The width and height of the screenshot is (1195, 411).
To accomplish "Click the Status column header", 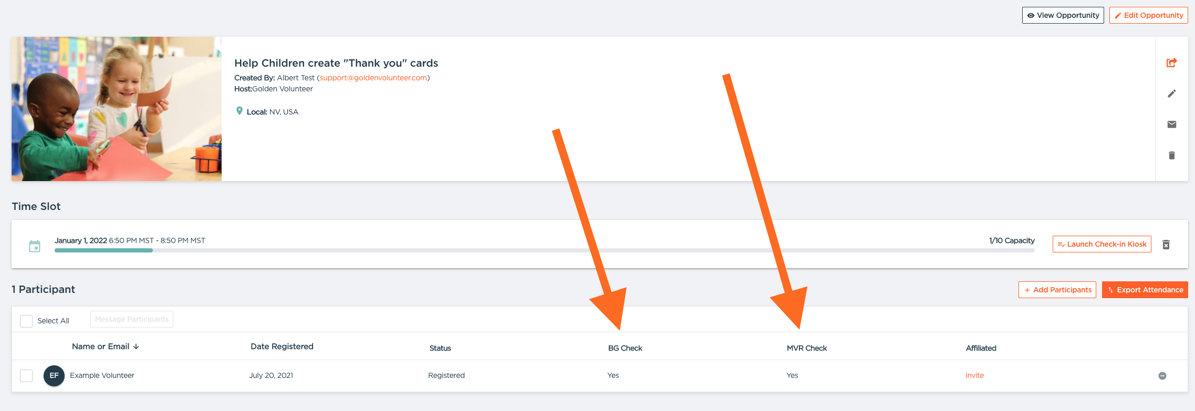I will (x=440, y=348).
